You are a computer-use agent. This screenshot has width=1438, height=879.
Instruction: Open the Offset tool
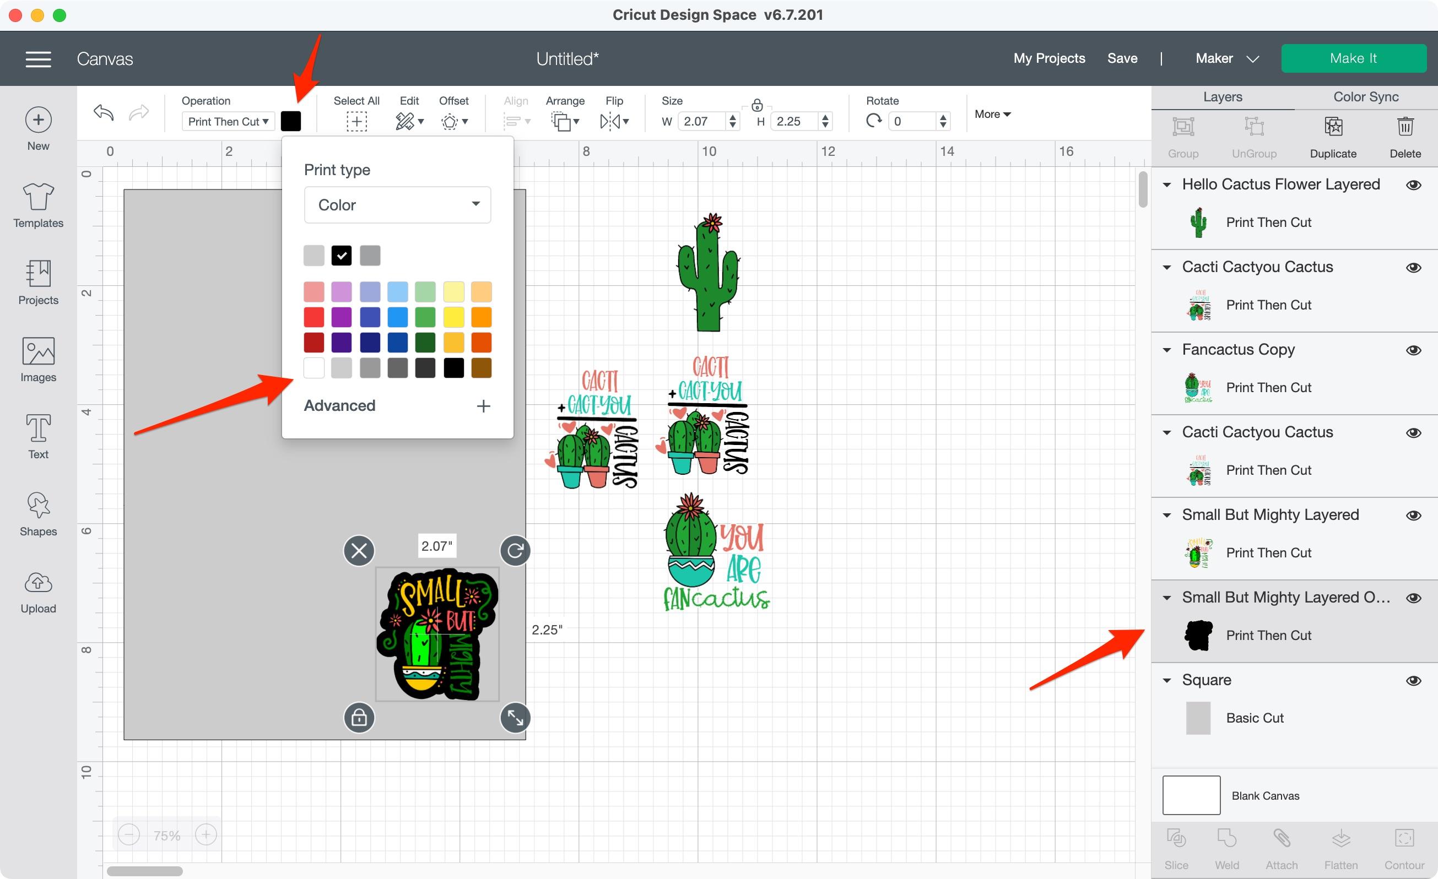tap(455, 121)
